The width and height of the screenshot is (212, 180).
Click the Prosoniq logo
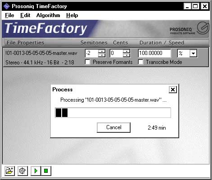(x=189, y=29)
